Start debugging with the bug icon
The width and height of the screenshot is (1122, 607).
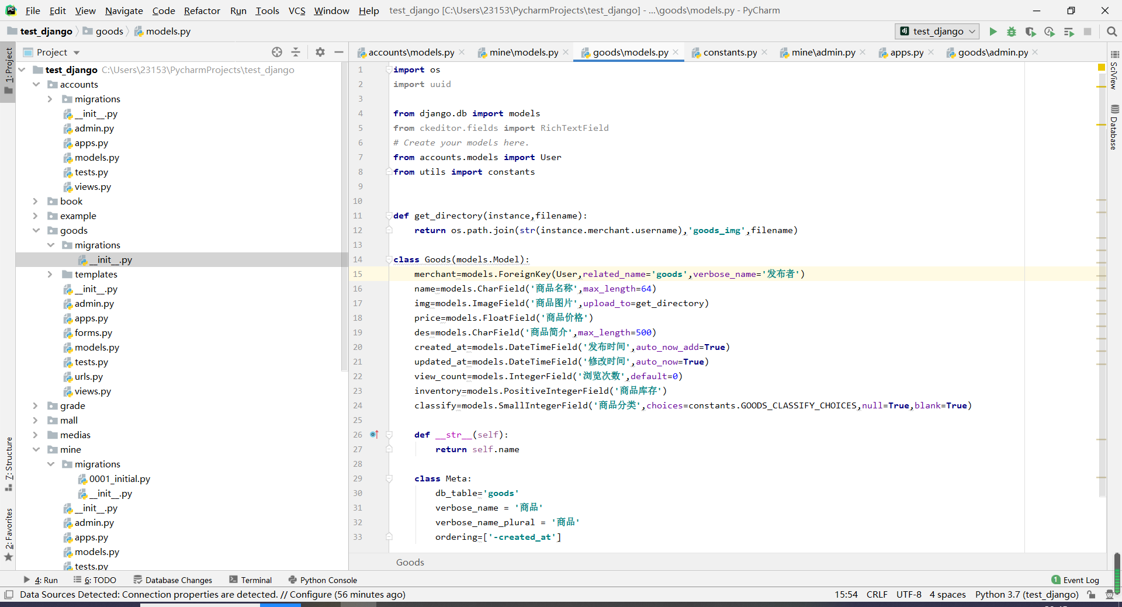[x=1012, y=32]
